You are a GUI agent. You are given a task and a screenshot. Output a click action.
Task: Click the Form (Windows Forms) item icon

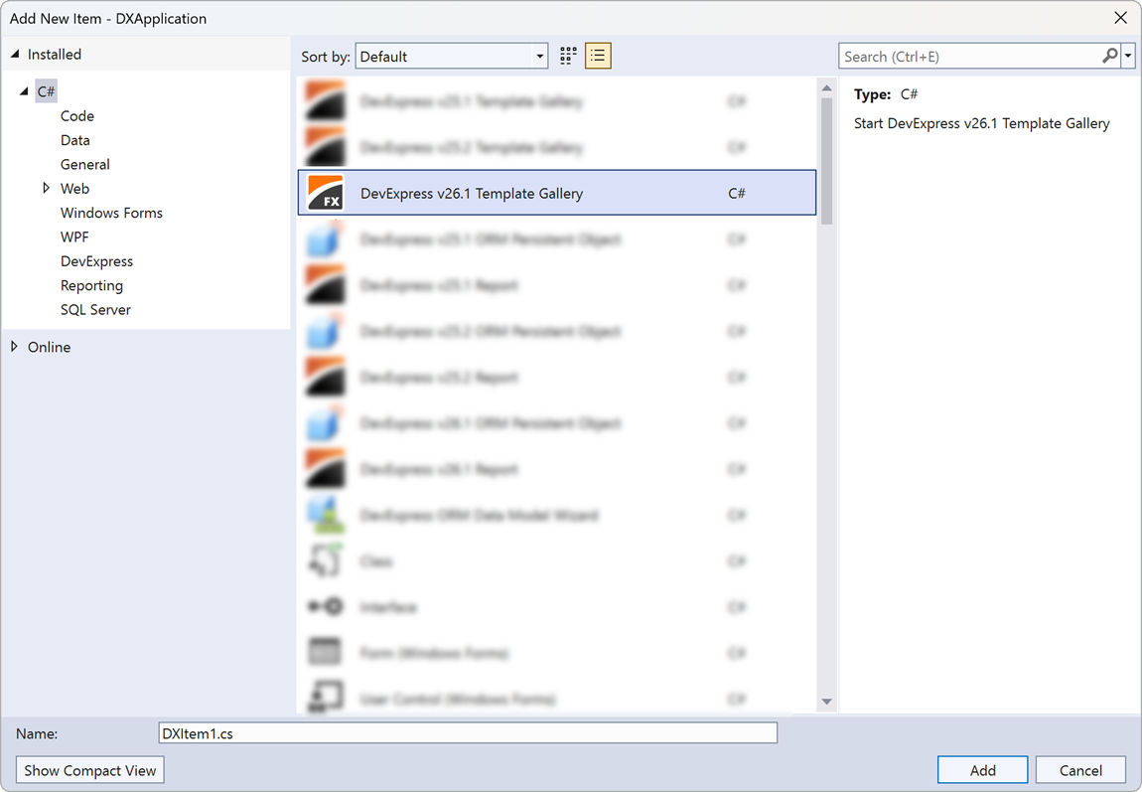(x=325, y=652)
